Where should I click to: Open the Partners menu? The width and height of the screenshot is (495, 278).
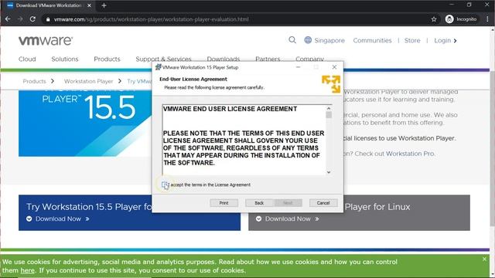tap(268, 59)
